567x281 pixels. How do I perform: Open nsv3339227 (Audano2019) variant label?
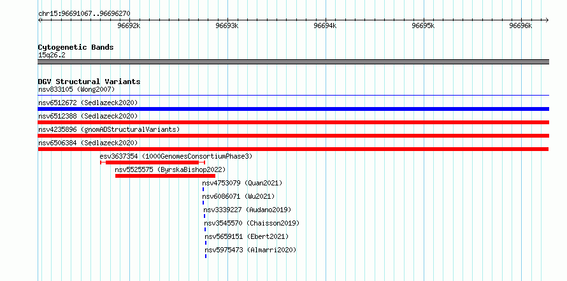click(247, 210)
